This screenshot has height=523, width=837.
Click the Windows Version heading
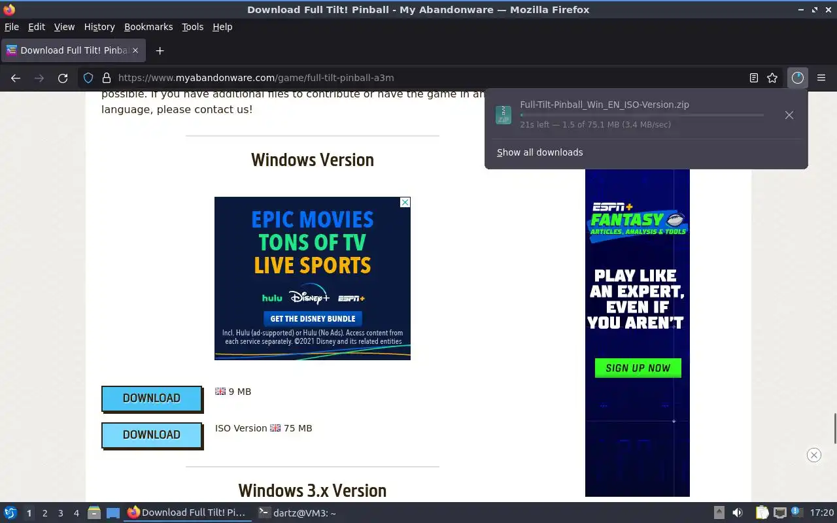pos(313,160)
